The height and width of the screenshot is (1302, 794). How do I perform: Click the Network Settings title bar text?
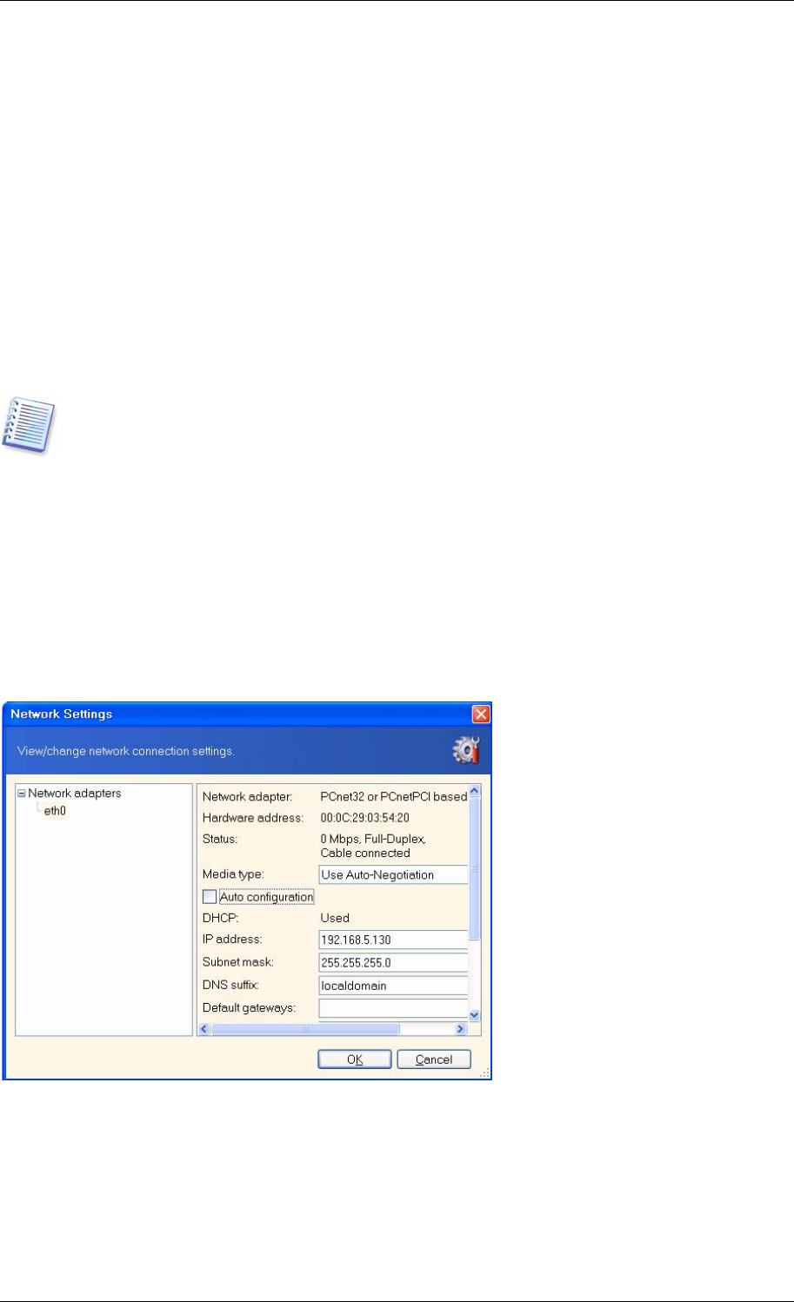pos(62,714)
